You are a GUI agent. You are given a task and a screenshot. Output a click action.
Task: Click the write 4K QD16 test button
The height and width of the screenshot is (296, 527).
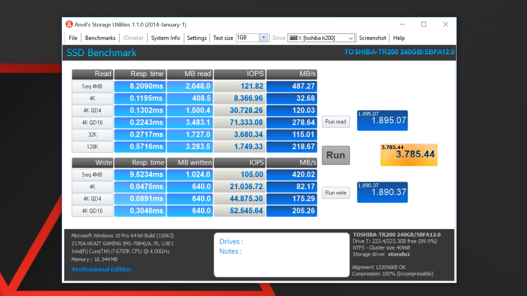pos(92,211)
